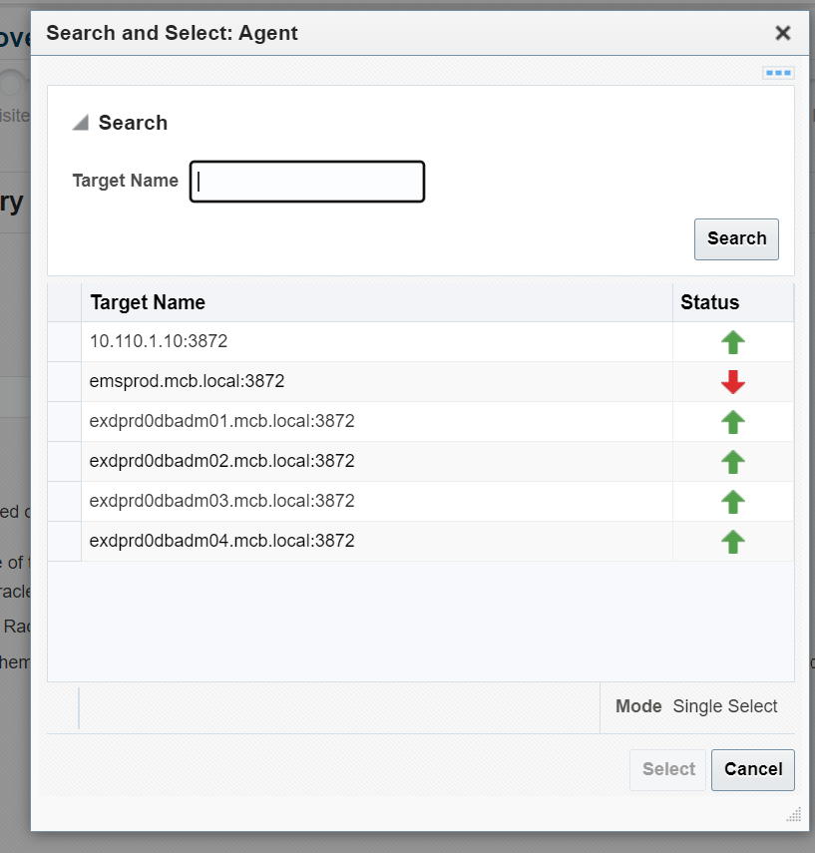This screenshot has height=853, width=815.
Task: Click status arrow for exdprd0dbadm01 agent
Action: pyautogui.click(x=733, y=422)
